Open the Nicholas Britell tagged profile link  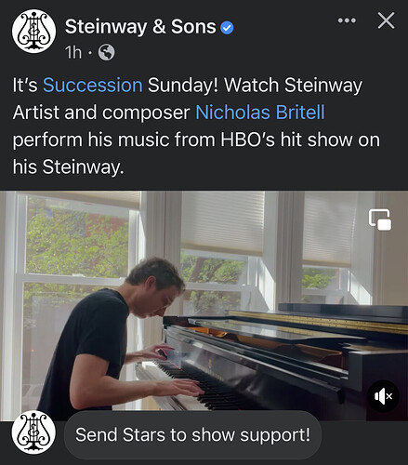click(260, 113)
